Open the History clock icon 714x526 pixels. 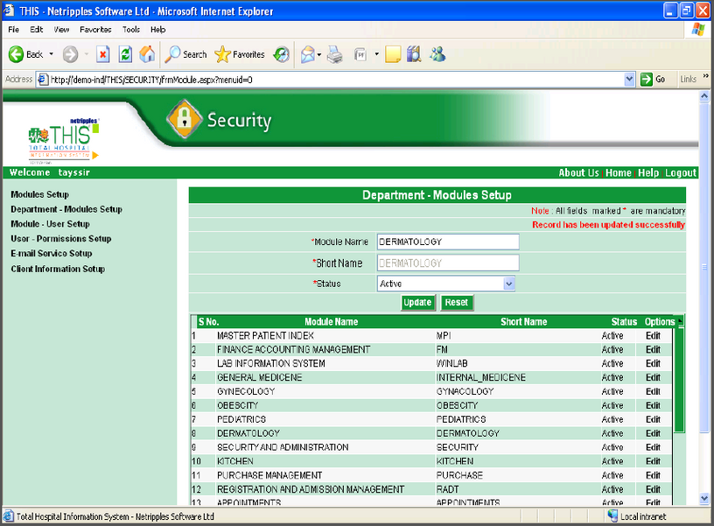[x=282, y=54]
